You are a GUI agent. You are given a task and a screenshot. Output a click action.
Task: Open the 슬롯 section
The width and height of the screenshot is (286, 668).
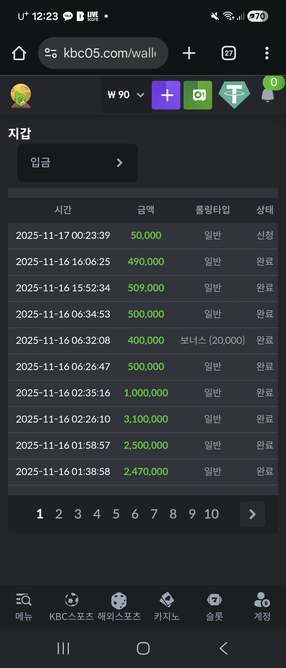point(215,607)
